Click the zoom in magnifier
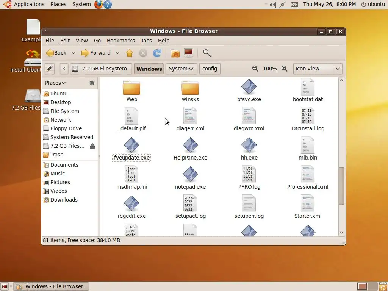Viewport: 388px width, 291px height. [284, 69]
